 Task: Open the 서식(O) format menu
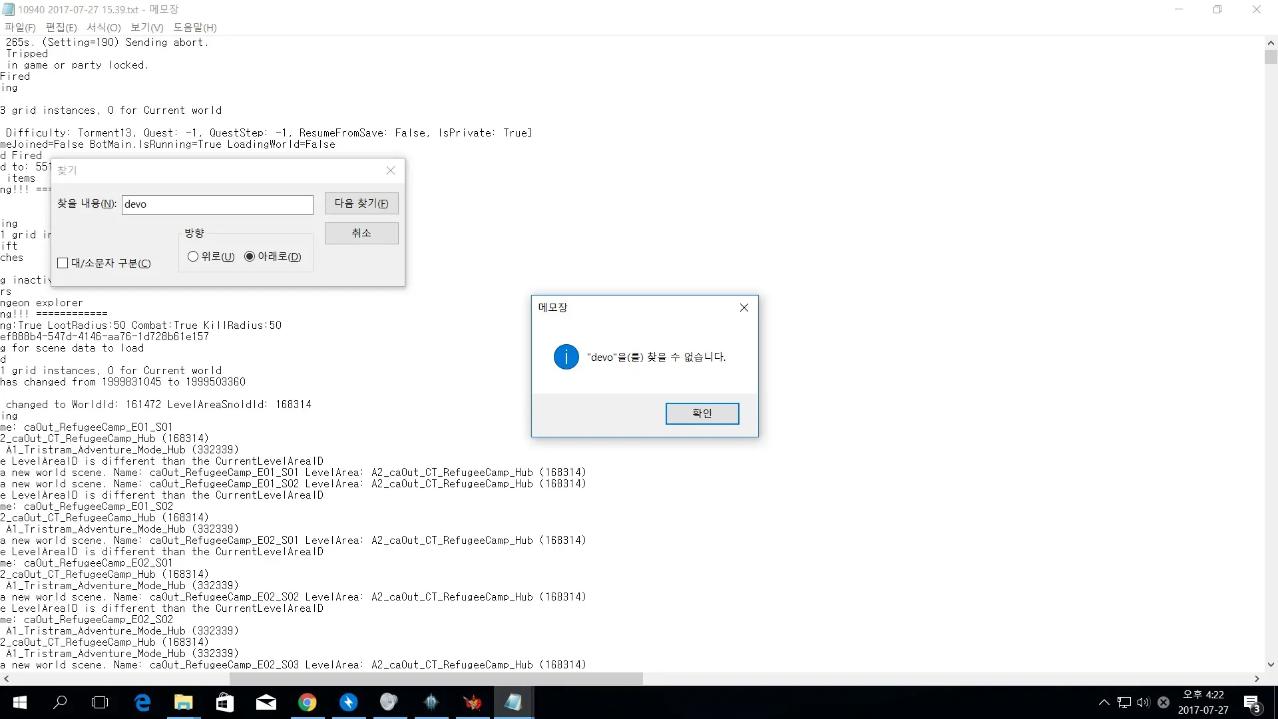(x=104, y=27)
